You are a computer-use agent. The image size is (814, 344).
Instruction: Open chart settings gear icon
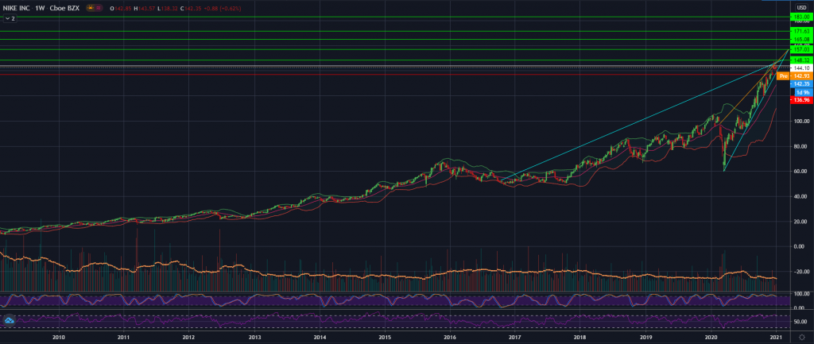[x=801, y=337]
